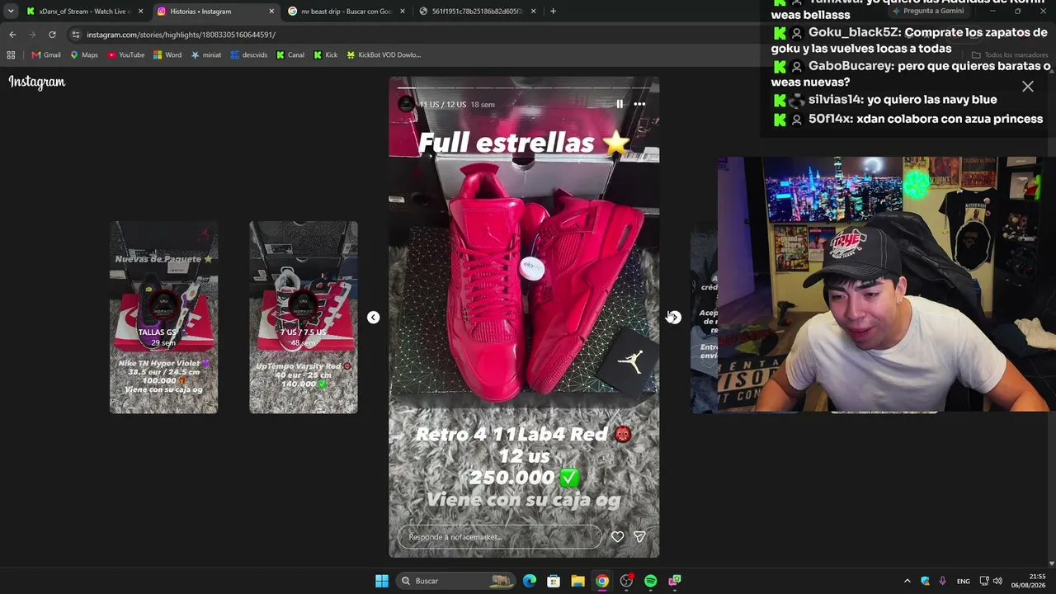The image size is (1056, 594).
Task: Go forward in browser history
Action: click(x=32, y=35)
